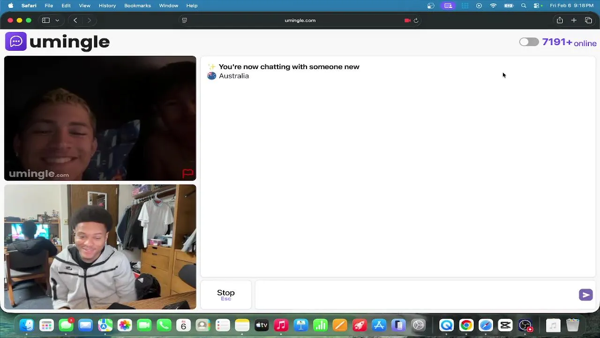Screen dimensions: 600x338
Task: Open Keynote from the dock
Action: (x=300, y=325)
